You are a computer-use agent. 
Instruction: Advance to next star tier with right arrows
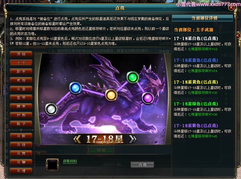(133, 139)
